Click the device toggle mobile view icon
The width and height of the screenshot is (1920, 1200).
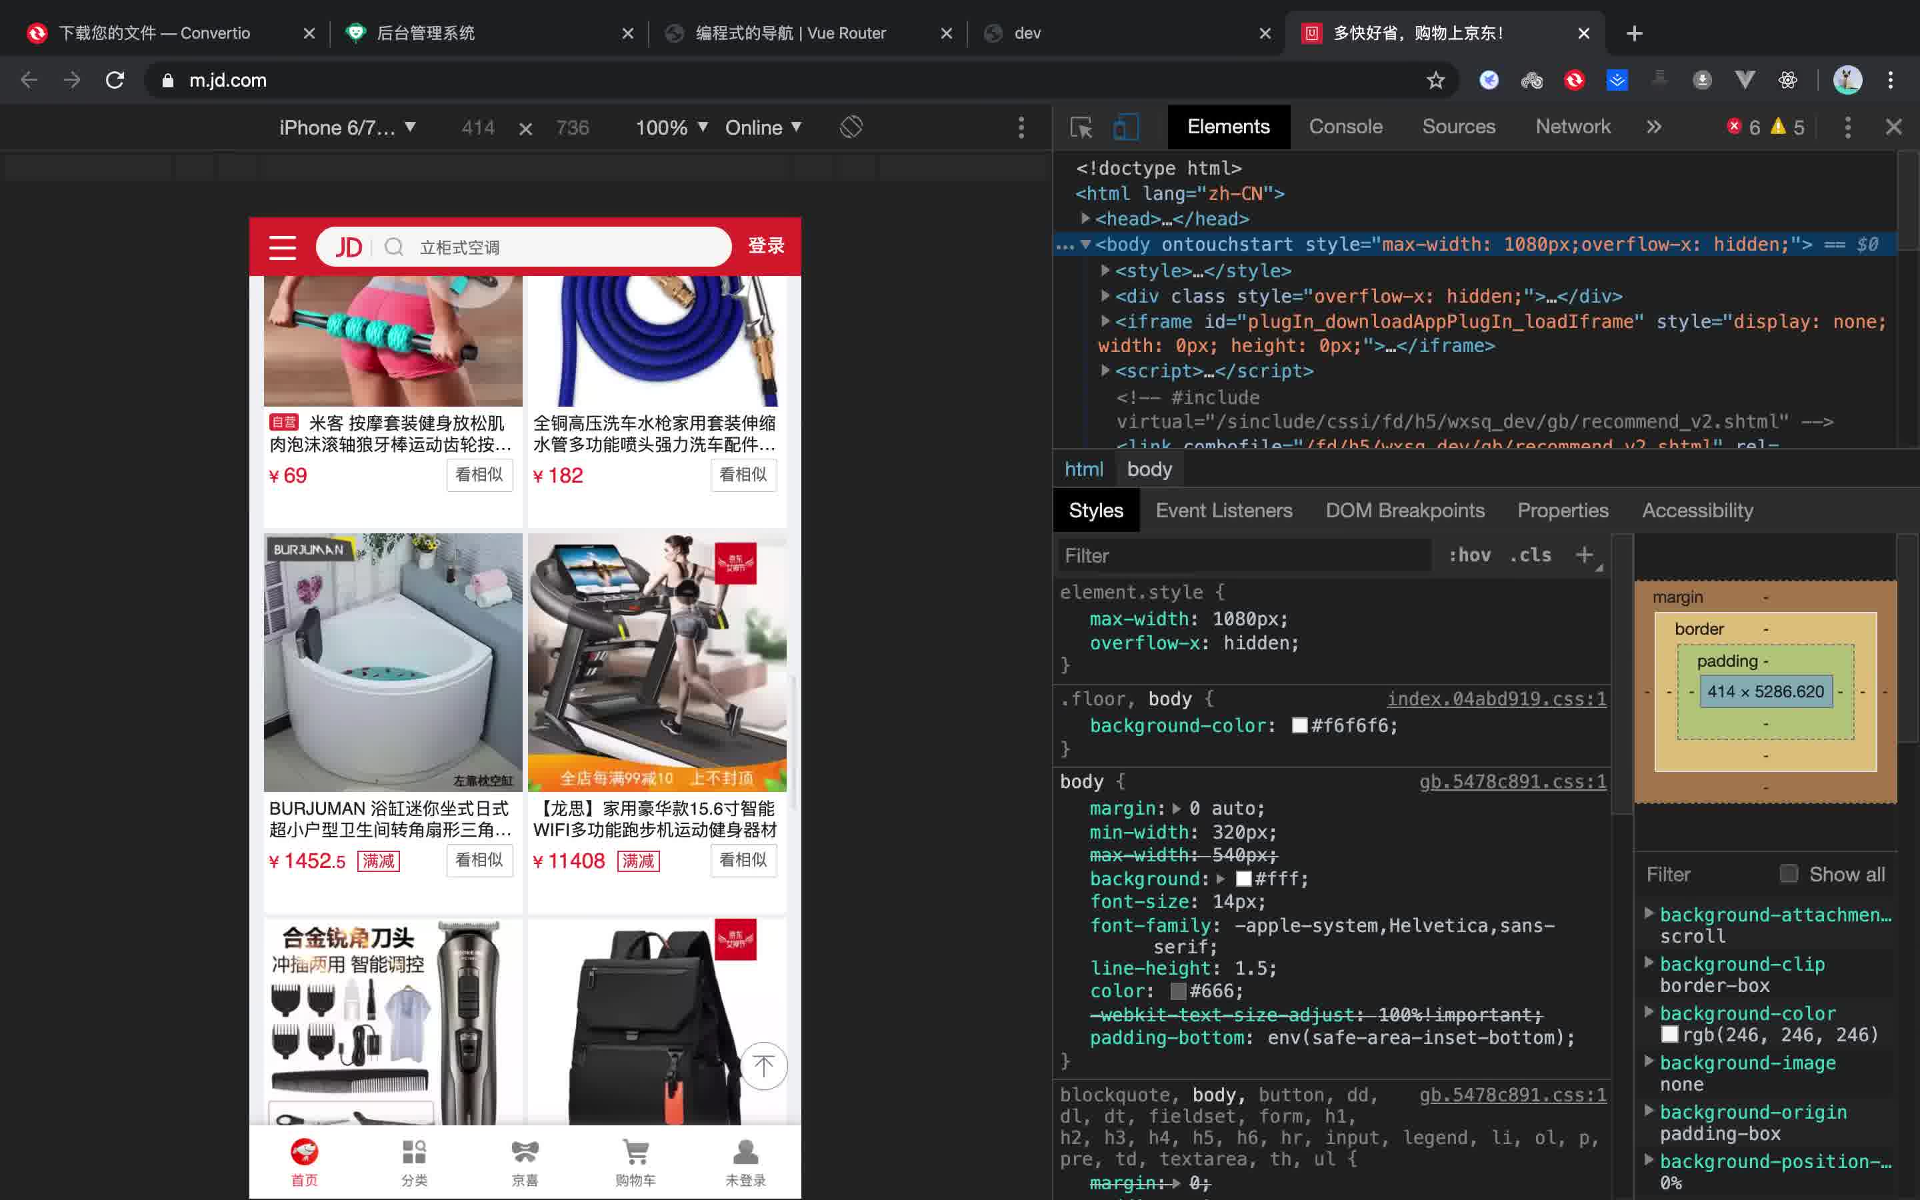click(1127, 127)
